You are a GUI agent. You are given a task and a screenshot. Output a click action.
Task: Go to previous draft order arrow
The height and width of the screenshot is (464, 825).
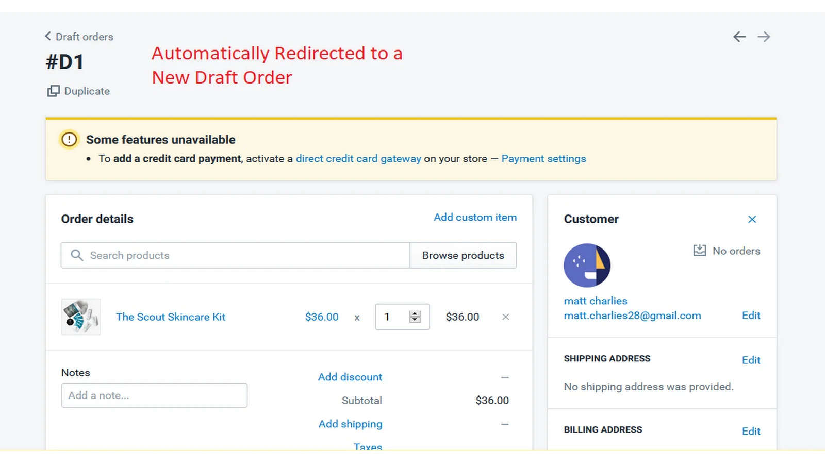coord(739,37)
